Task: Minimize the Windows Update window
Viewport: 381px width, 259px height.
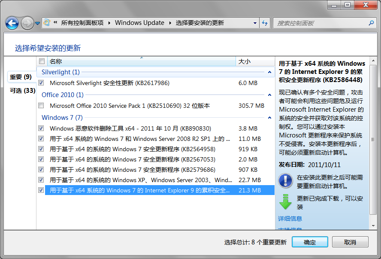Action: click(x=334, y=5)
